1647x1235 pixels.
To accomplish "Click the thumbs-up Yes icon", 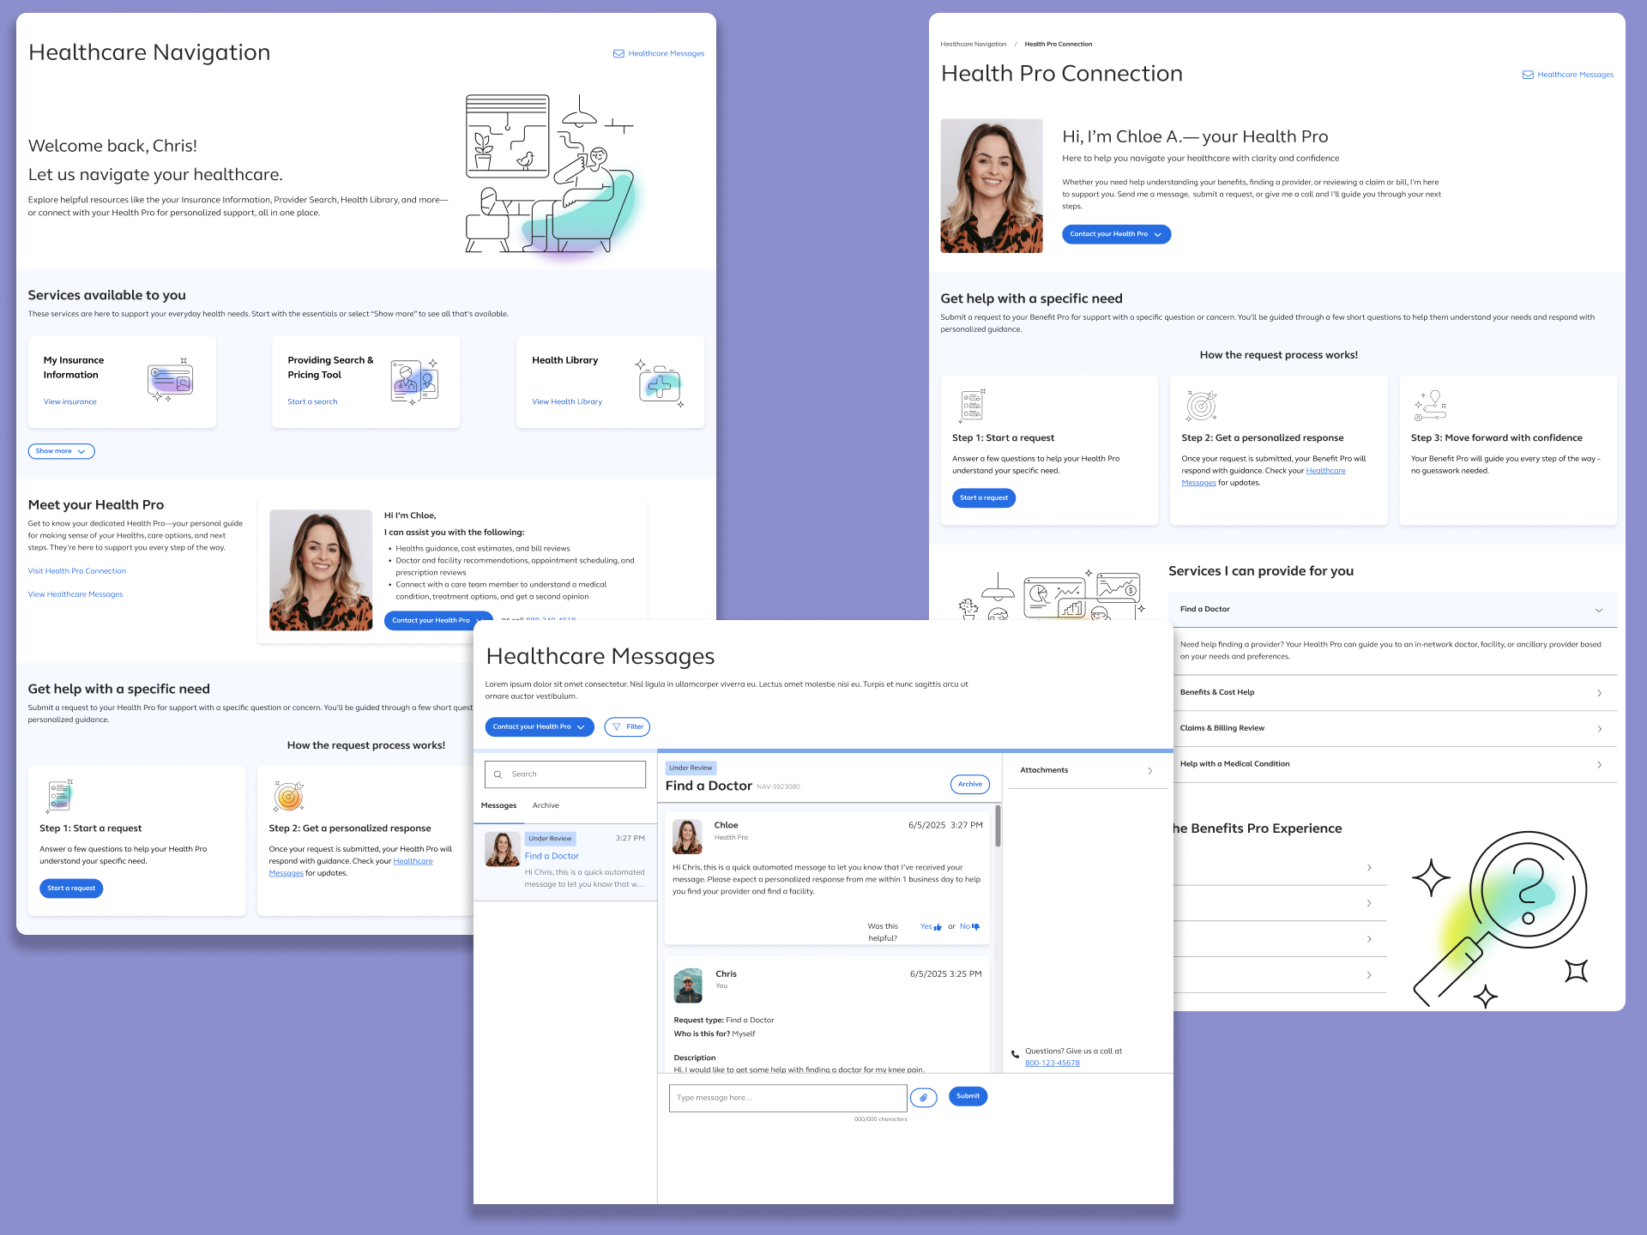I will [938, 927].
